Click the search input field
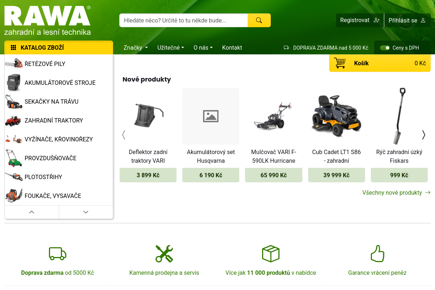The height and width of the screenshot is (290, 435). 183,20
